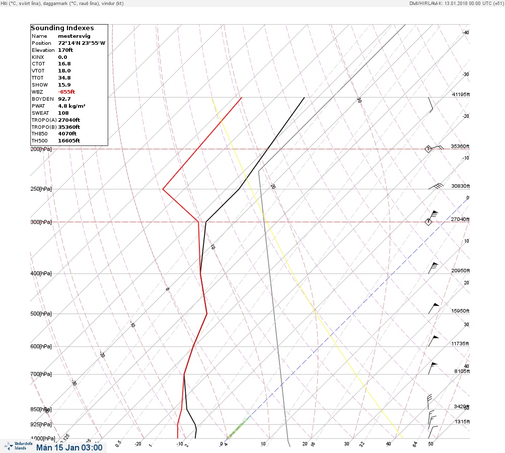Click the 925[hPa] pressure label
Viewport: 505px width, 453px height.
pos(41,424)
